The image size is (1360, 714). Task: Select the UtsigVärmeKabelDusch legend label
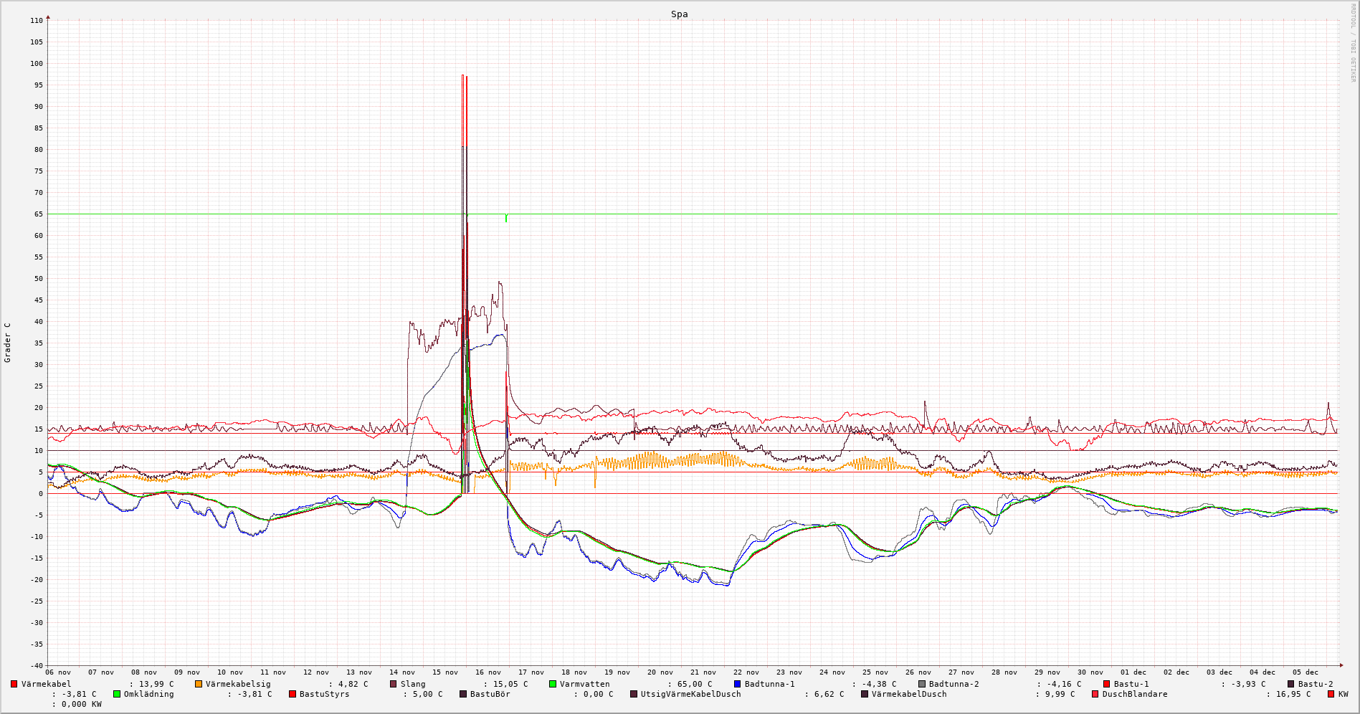pyautogui.click(x=690, y=694)
